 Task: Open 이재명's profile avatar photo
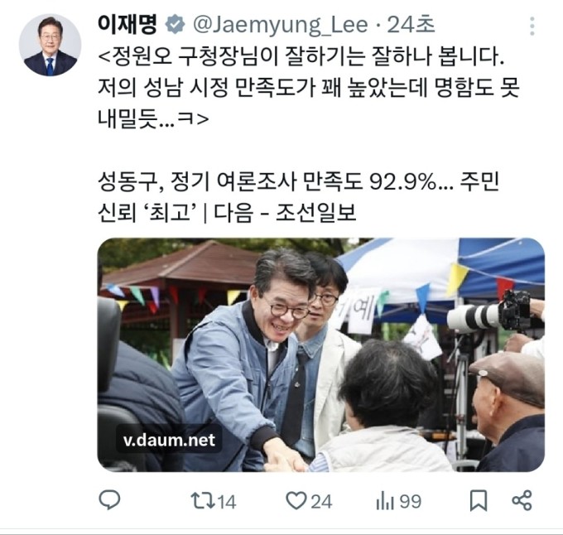(50, 46)
